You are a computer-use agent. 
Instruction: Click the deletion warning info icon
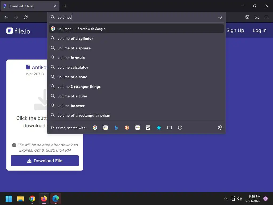click(x=14, y=145)
